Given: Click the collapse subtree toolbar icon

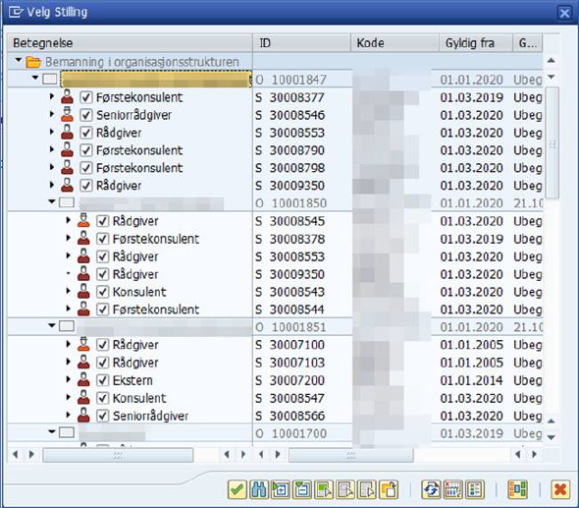Looking at the screenshot, I should point(302,490).
